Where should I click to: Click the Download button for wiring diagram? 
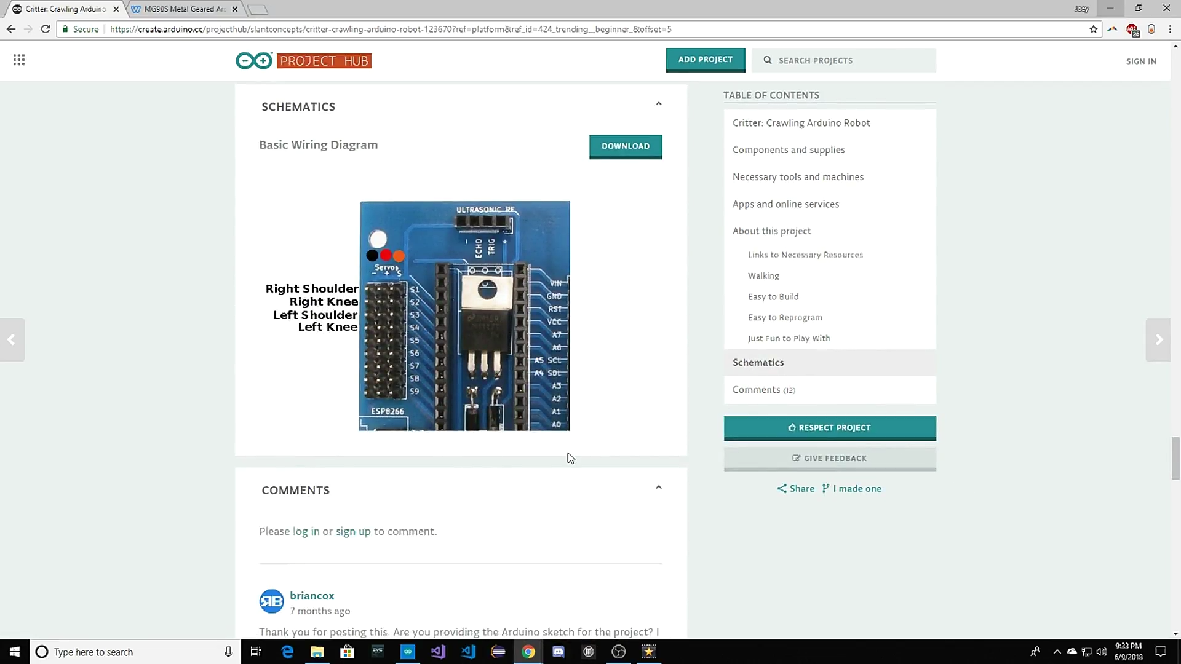coord(625,146)
